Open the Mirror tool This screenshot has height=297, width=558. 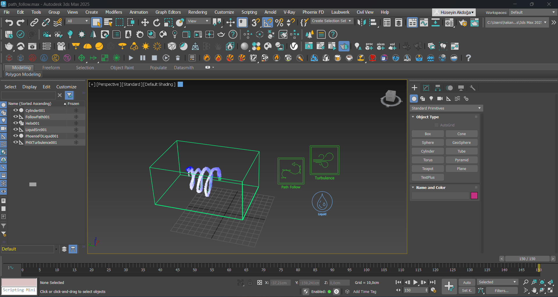362,22
